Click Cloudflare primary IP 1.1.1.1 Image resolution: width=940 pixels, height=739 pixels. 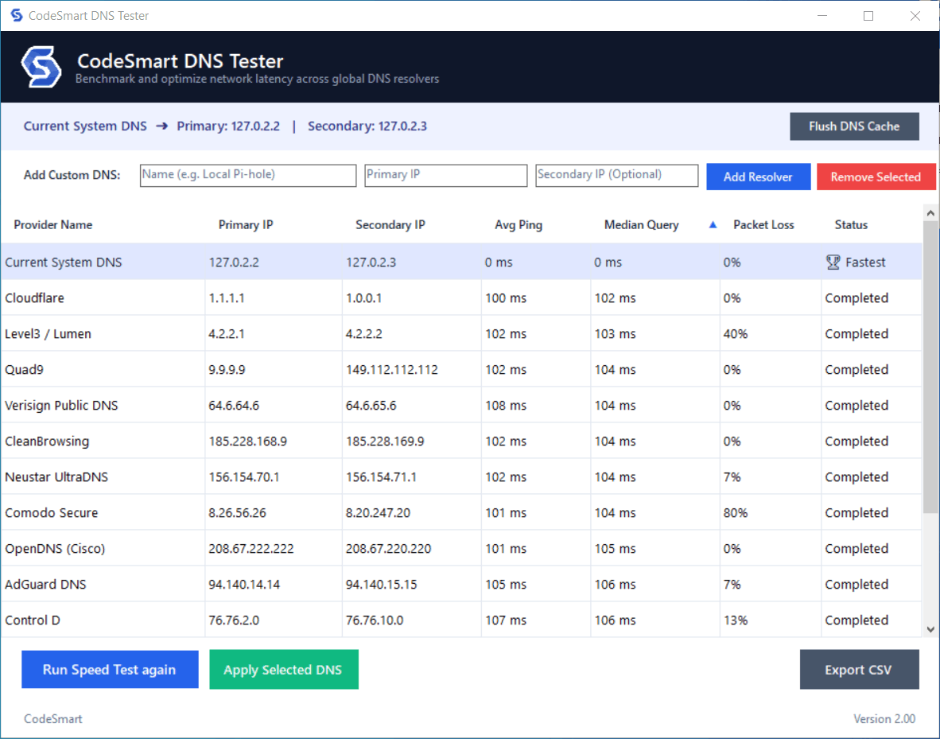pyautogui.click(x=227, y=298)
